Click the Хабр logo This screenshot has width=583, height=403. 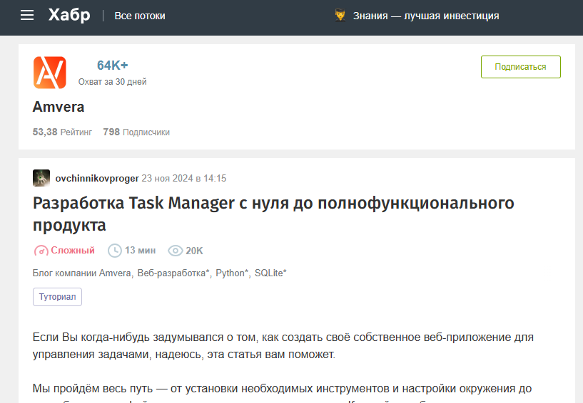click(x=69, y=15)
